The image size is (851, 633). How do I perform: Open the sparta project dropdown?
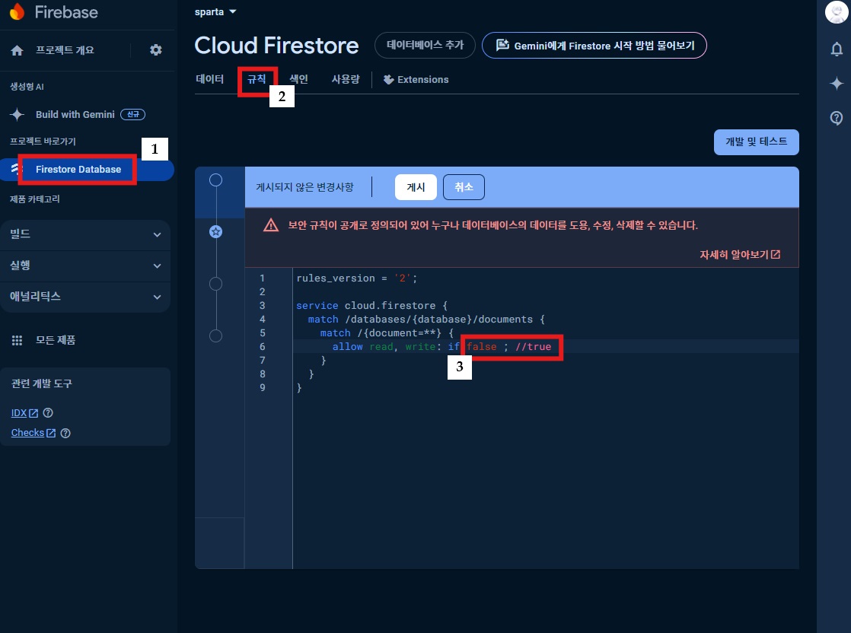point(215,12)
